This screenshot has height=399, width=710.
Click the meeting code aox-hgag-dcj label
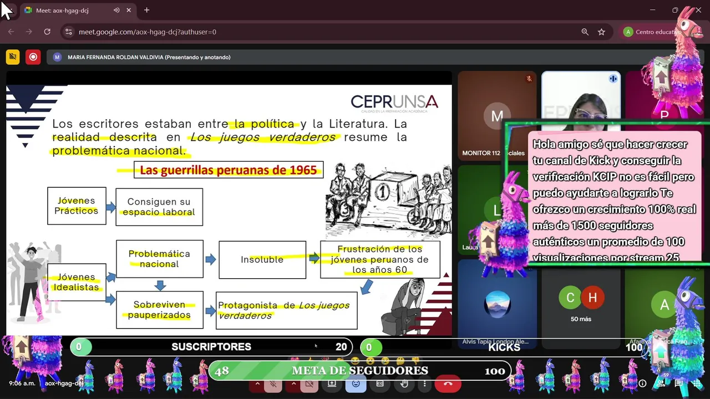click(64, 383)
